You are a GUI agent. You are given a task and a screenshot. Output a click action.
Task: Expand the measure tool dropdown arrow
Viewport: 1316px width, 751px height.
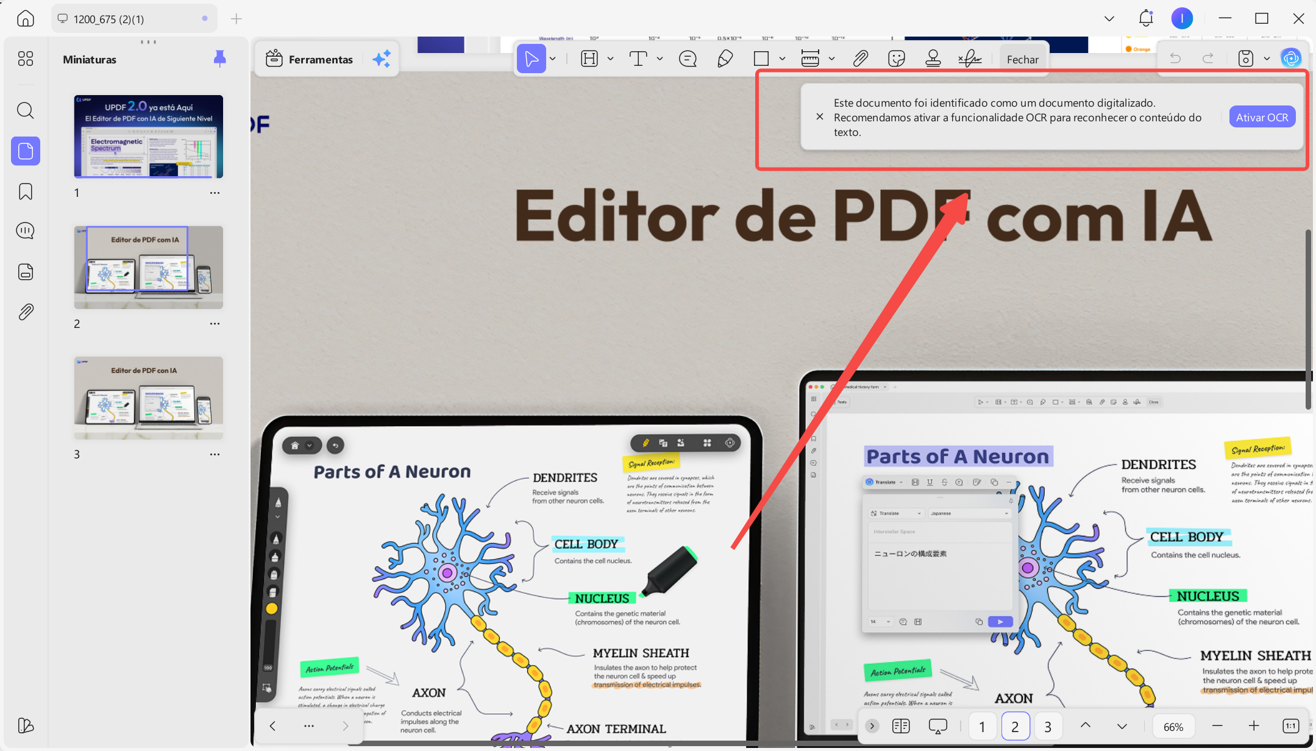(x=831, y=59)
